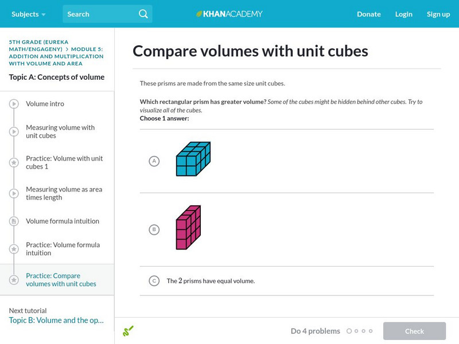The height and width of the screenshot is (344, 459).
Task: Click the play icon beside Measuring volume with unit cubes
Action: pos(14,132)
